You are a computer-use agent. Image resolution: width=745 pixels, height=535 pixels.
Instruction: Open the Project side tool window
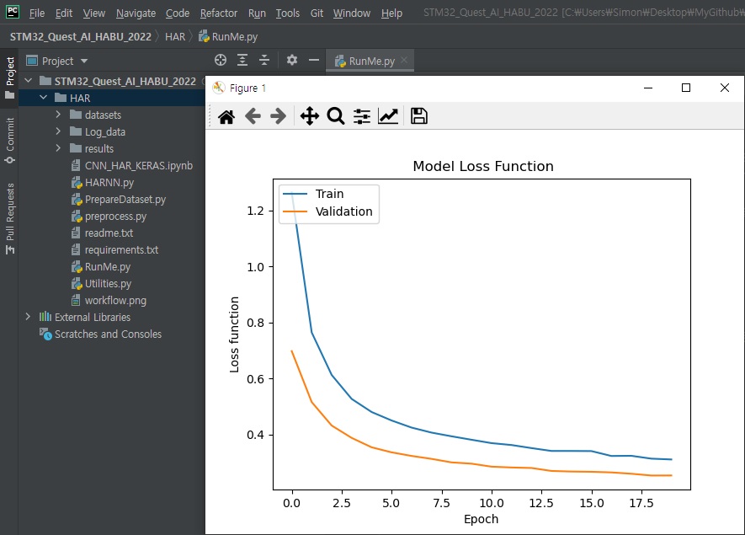[x=10, y=77]
